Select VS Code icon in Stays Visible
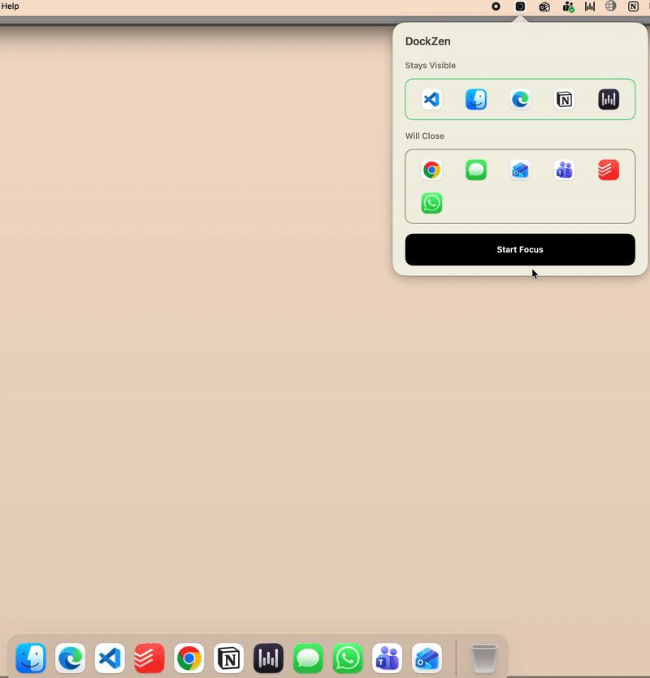 pos(431,99)
